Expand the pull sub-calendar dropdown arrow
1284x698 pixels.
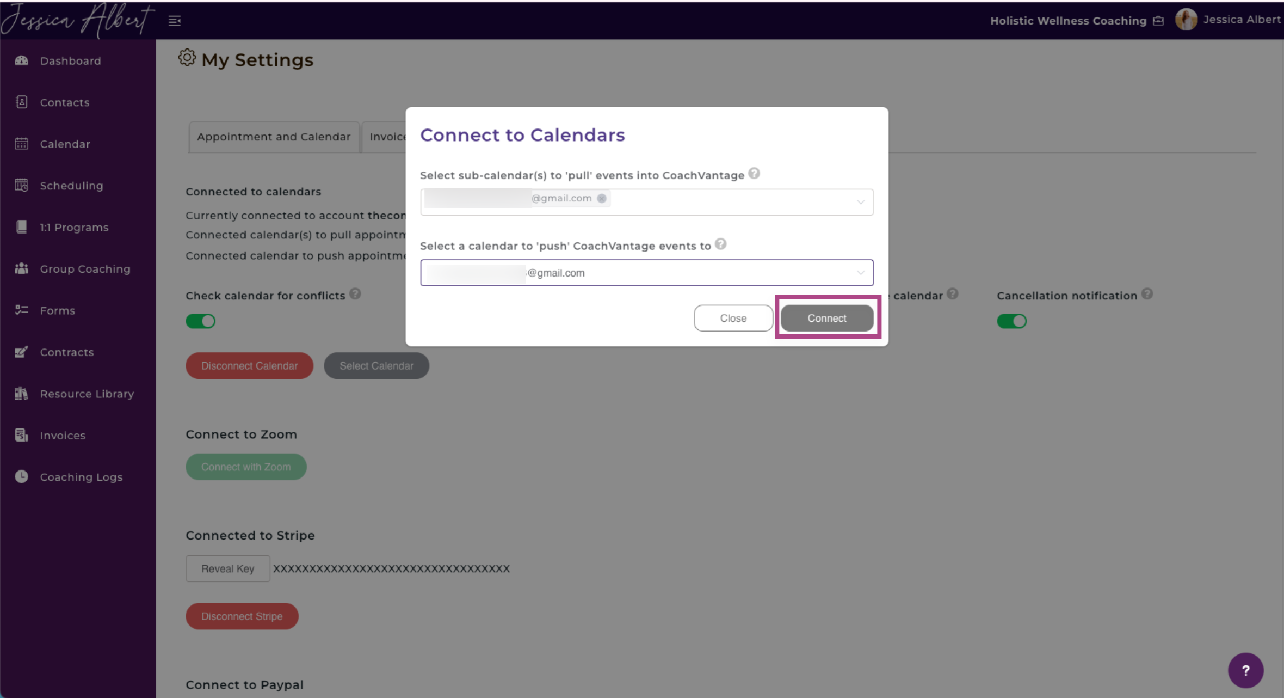click(860, 202)
